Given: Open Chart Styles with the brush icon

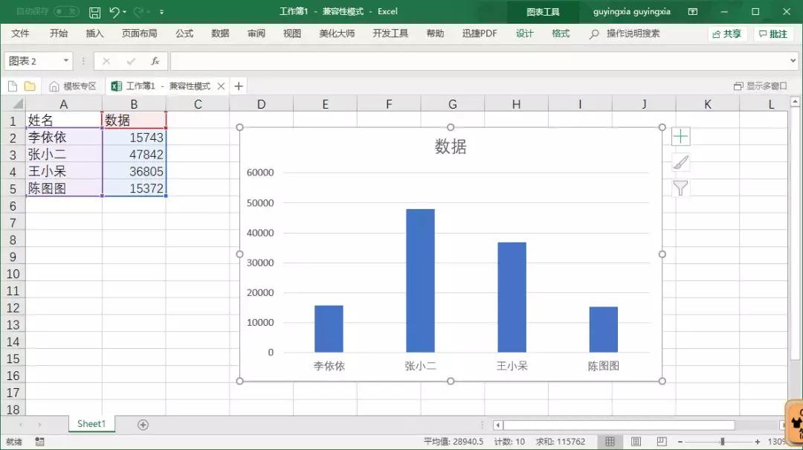Looking at the screenshot, I should [680, 162].
